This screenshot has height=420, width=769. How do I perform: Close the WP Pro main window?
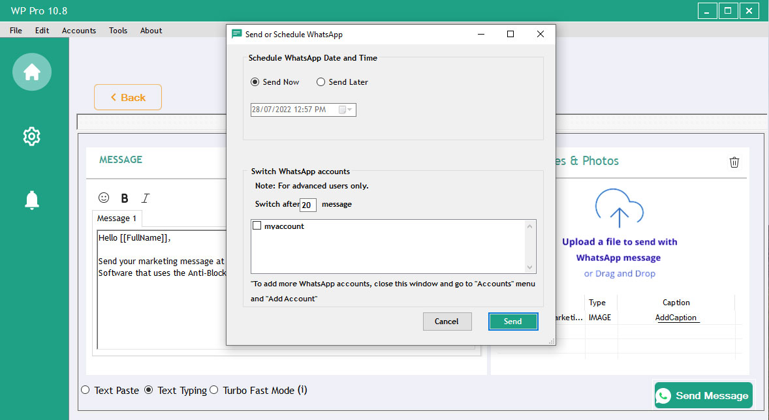(749, 11)
